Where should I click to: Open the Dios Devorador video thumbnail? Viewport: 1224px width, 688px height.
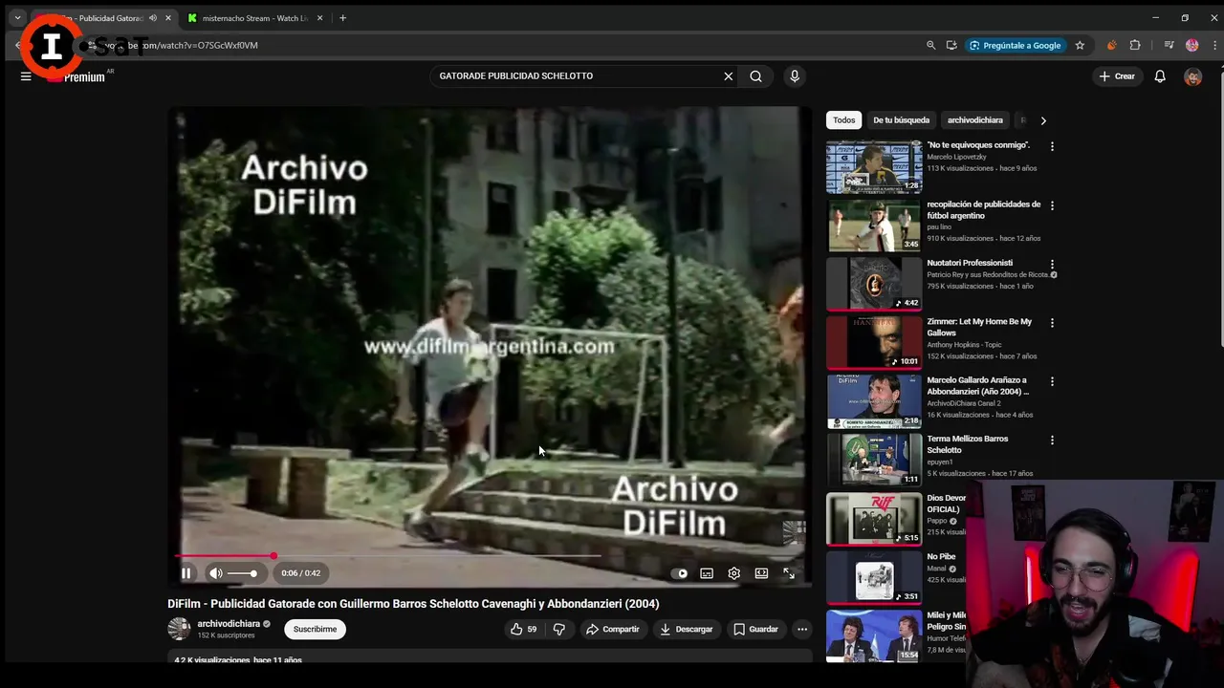(x=874, y=519)
